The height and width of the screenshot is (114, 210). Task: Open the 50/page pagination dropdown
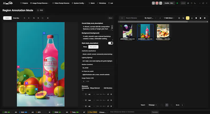(153, 105)
